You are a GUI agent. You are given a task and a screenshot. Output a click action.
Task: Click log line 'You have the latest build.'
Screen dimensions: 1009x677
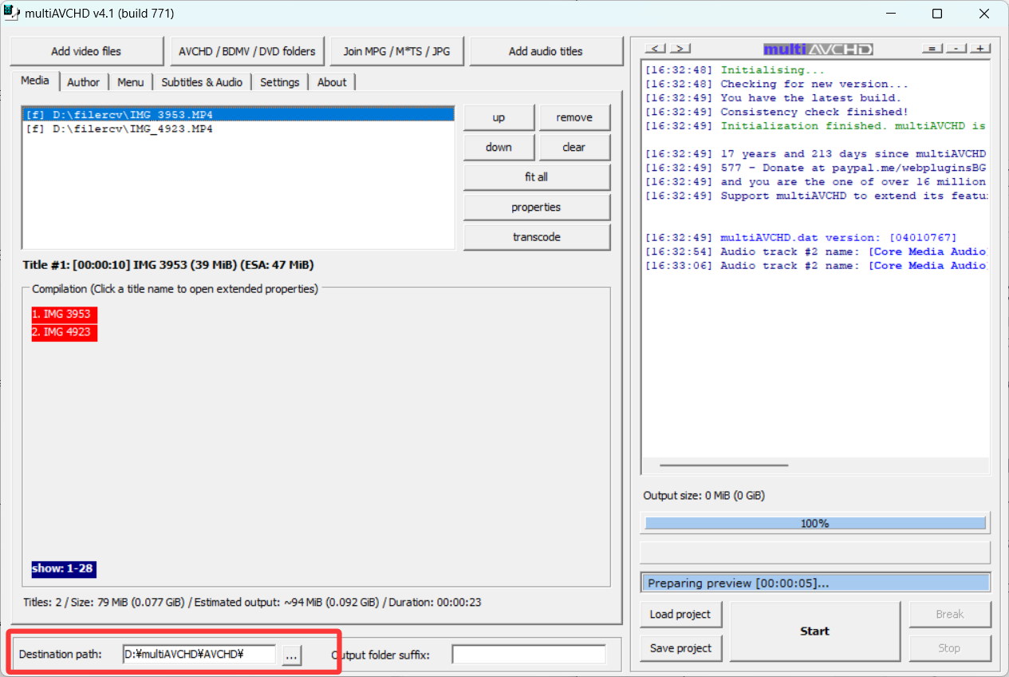773,98
